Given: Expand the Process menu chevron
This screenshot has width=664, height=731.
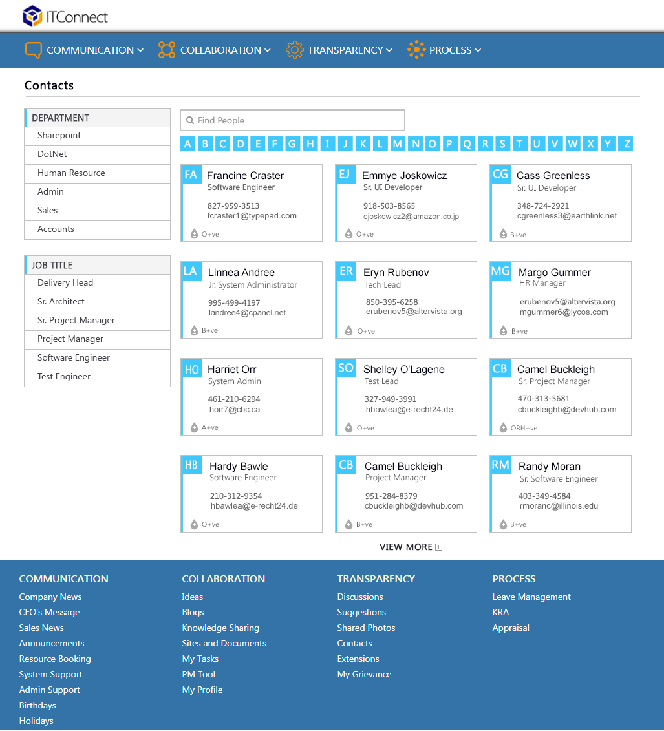Looking at the screenshot, I should [478, 50].
